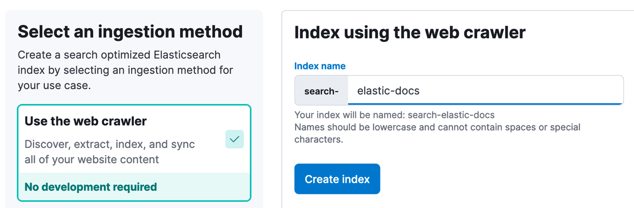
Task: Click the "Discover, extract, index, and sync" text line
Action: pos(110,144)
